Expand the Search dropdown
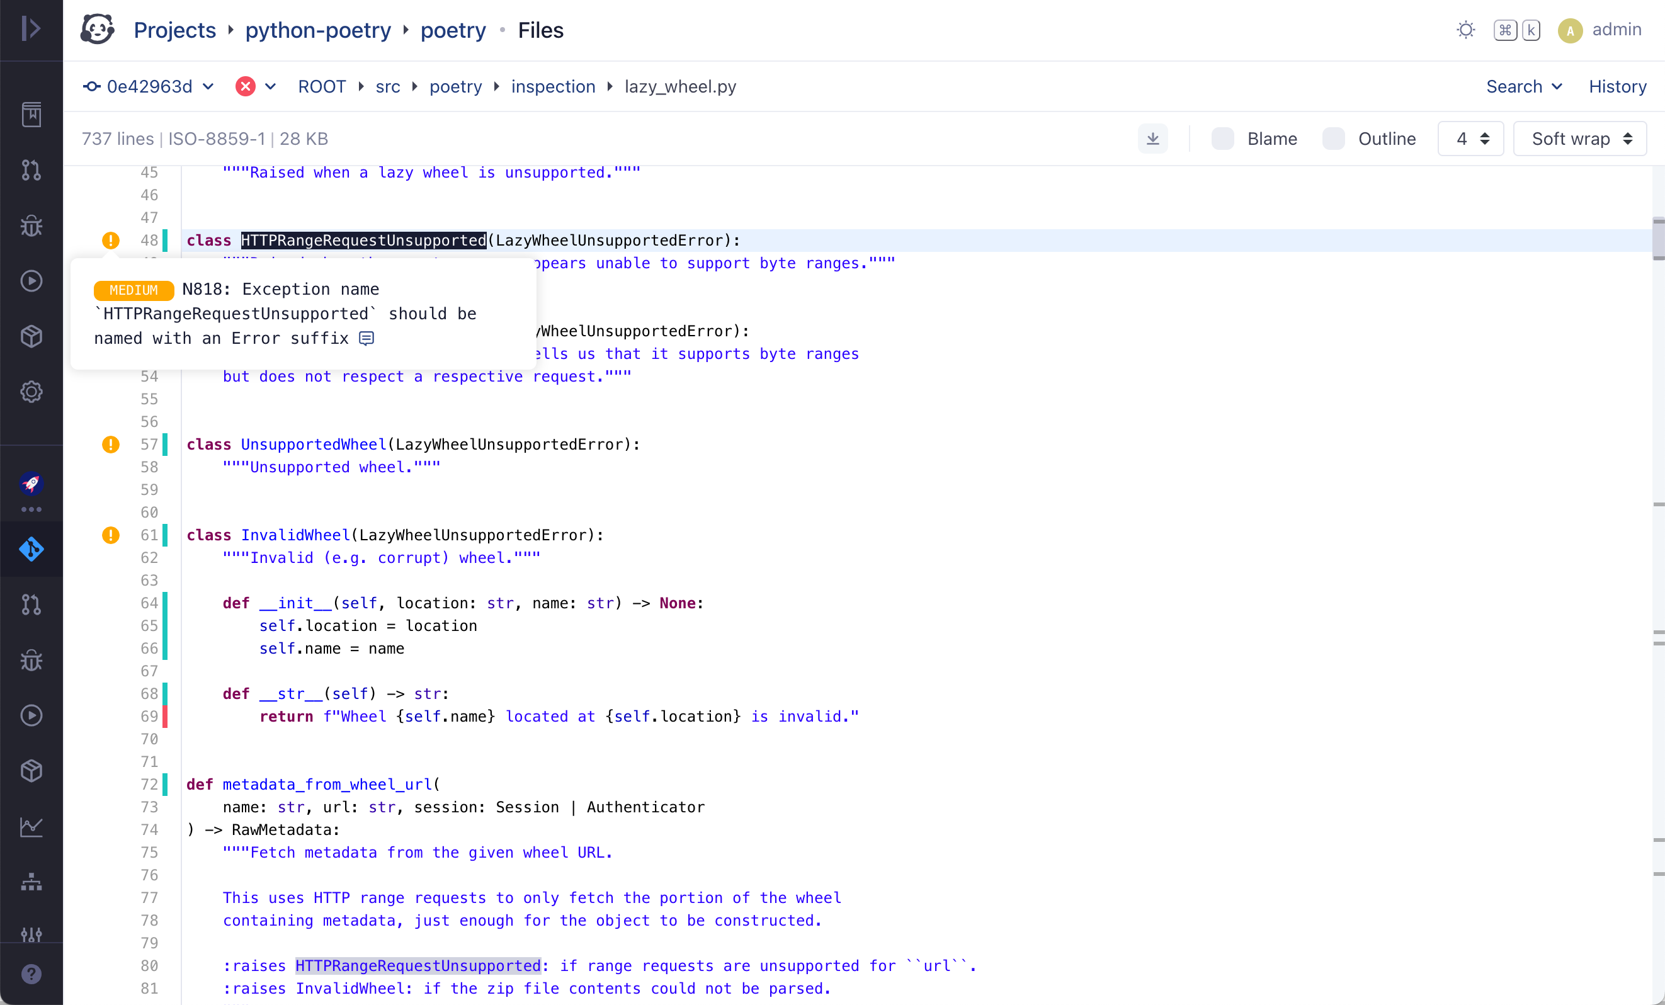This screenshot has width=1665, height=1005. [1524, 86]
